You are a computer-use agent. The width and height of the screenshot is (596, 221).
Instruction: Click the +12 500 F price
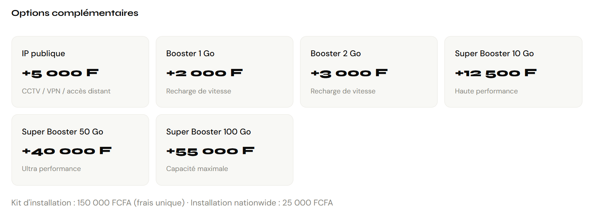(496, 73)
